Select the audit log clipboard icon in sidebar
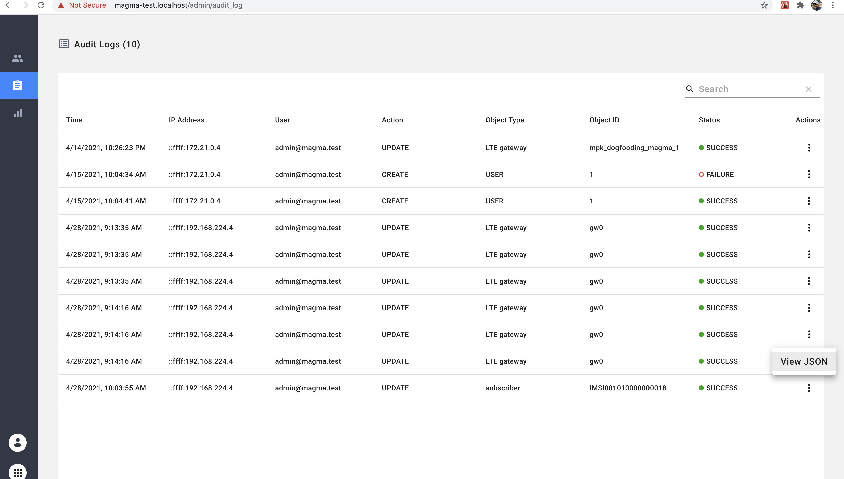 (18, 85)
